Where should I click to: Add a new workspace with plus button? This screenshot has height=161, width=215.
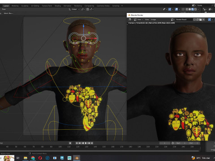pyautogui.click(x=122, y=6)
